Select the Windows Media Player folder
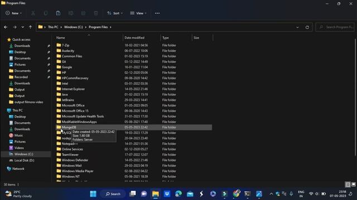This screenshot has height=200, width=357. [78, 171]
